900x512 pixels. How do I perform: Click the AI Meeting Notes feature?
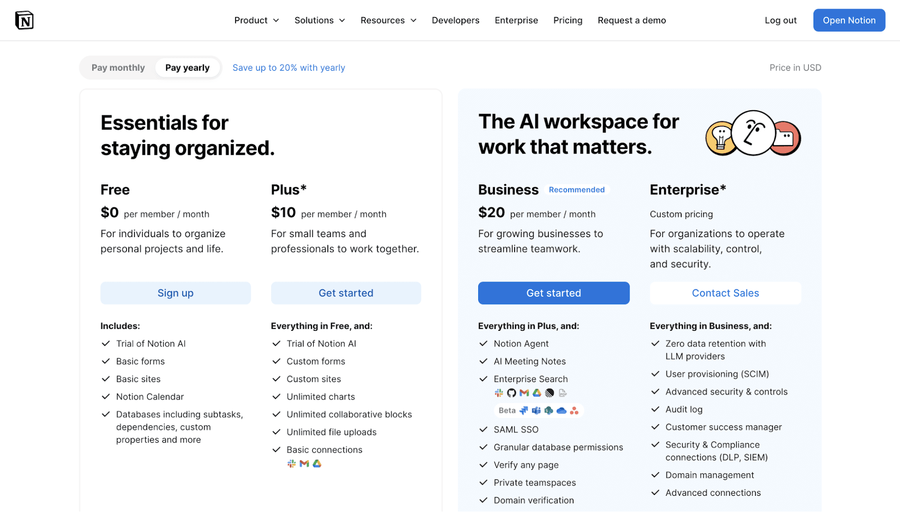[x=530, y=361]
